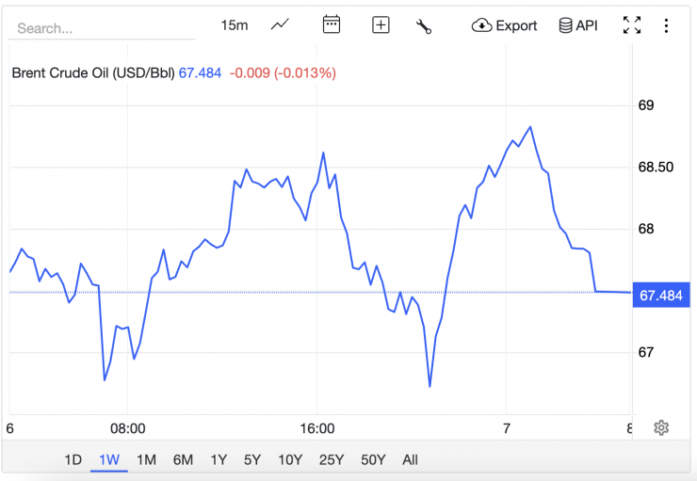697x481 pixels.
Task: Choose the 5Y range option
Action: tap(252, 460)
